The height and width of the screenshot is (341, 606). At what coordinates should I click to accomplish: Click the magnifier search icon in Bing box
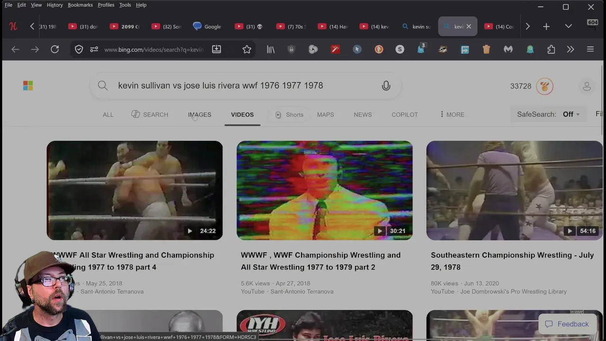(103, 85)
